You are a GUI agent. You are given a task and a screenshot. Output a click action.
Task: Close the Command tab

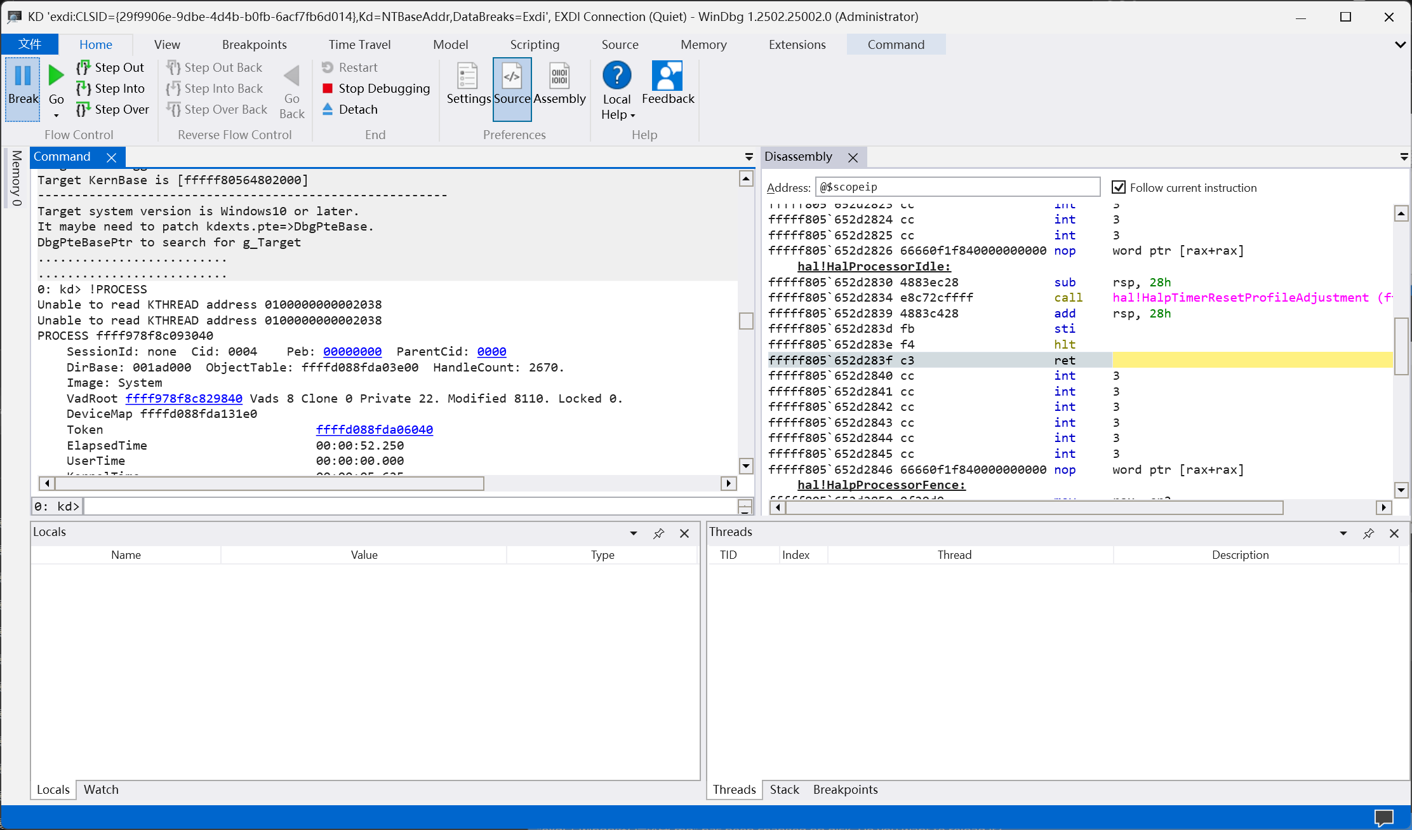tap(112, 157)
